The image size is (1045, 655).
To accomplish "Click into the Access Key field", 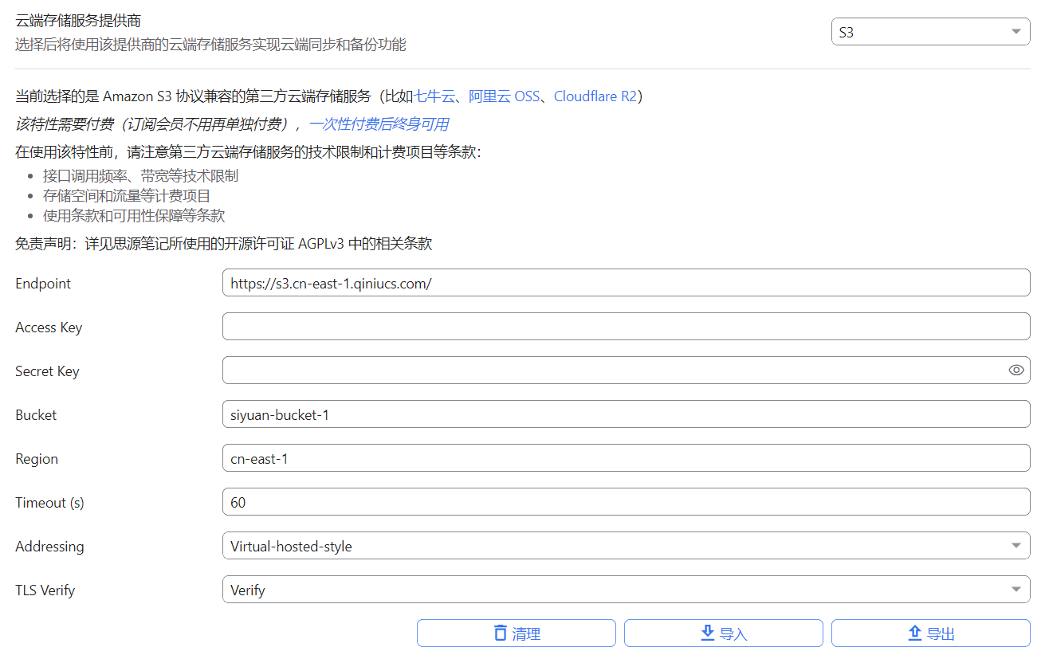I will pyautogui.click(x=626, y=327).
